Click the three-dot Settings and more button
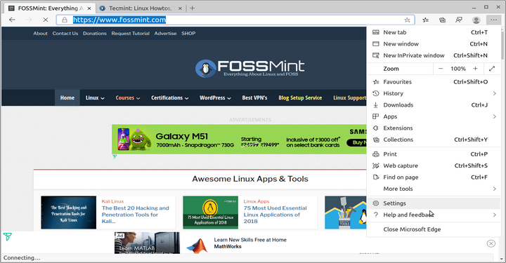Screen dimensions: 506x263 coord(494,20)
